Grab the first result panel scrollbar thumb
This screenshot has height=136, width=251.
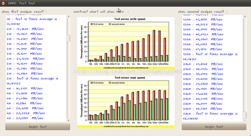(x=68, y=38)
